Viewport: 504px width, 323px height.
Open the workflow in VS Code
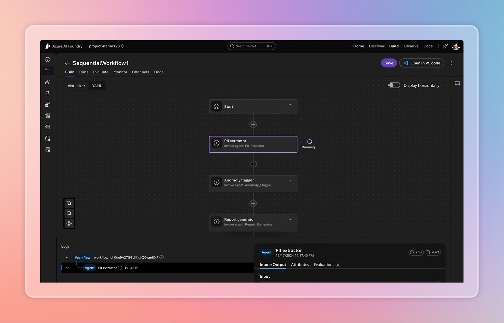pos(421,63)
